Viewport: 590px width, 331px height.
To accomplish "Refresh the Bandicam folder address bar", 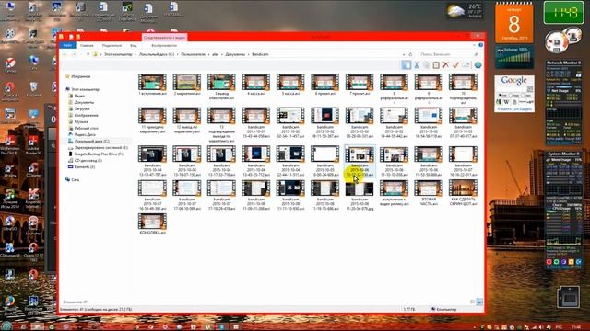I will coord(410,54).
